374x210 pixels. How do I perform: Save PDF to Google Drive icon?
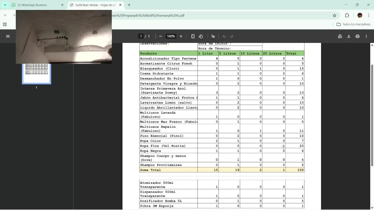[340, 36]
